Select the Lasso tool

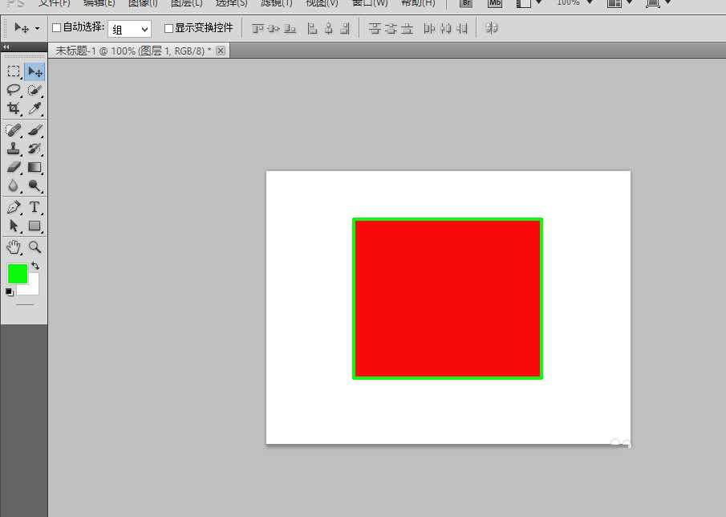click(x=14, y=90)
